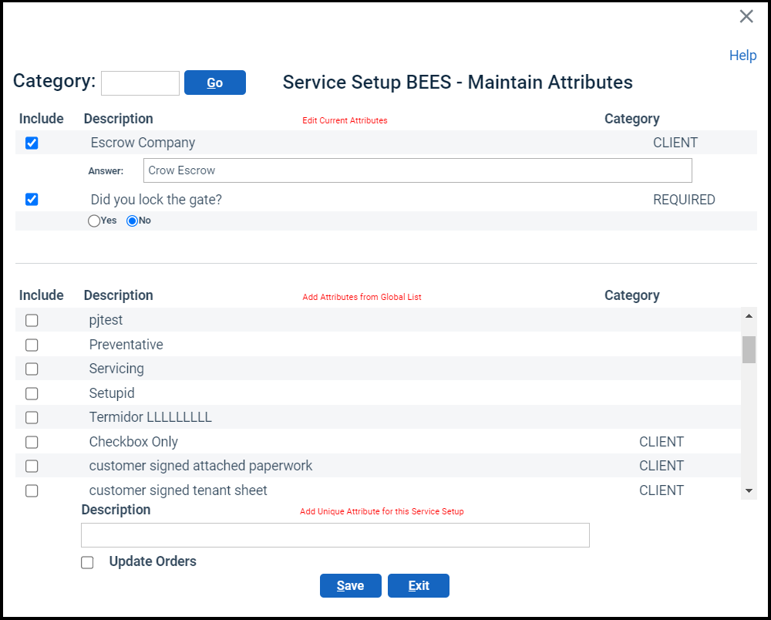Enable the Update Orders option
Screen dimensions: 771x620
coord(87,562)
